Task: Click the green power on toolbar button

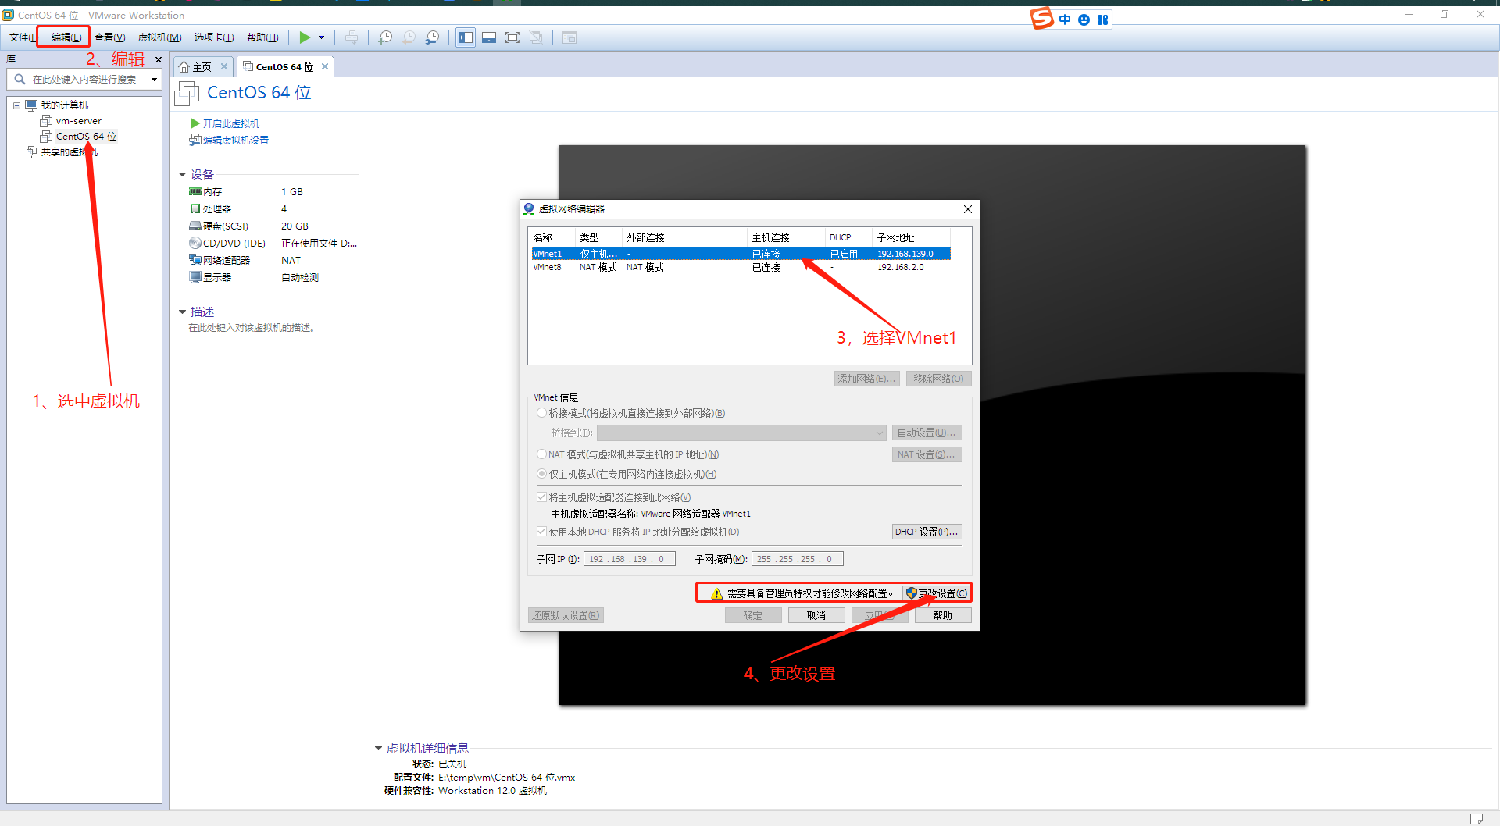Action: [x=305, y=37]
